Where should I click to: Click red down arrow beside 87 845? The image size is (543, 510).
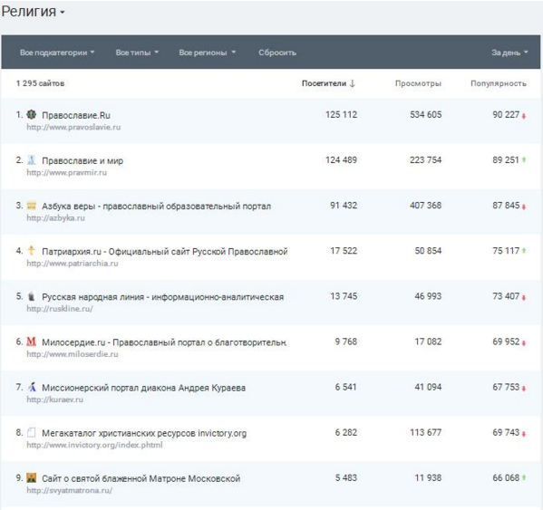pos(524,207)
